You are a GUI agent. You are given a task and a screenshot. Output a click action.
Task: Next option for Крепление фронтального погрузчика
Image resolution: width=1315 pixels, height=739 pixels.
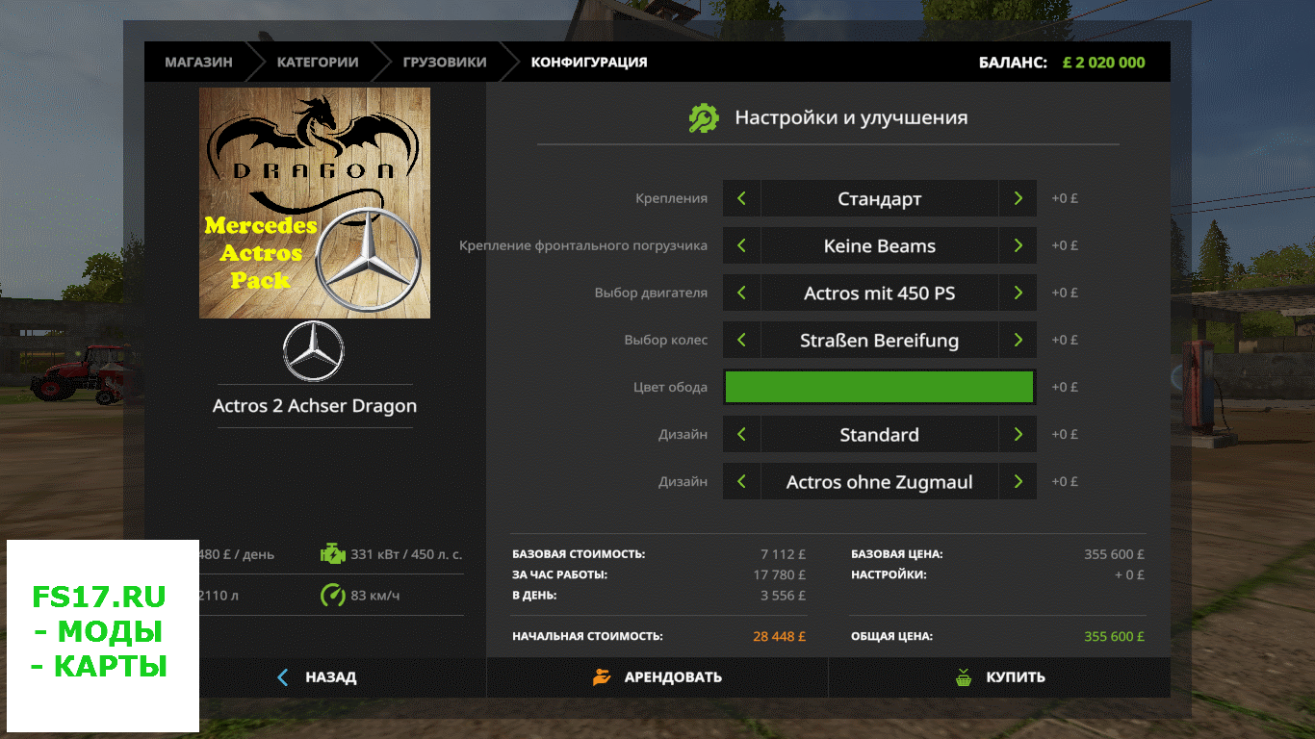[1018, 245]
